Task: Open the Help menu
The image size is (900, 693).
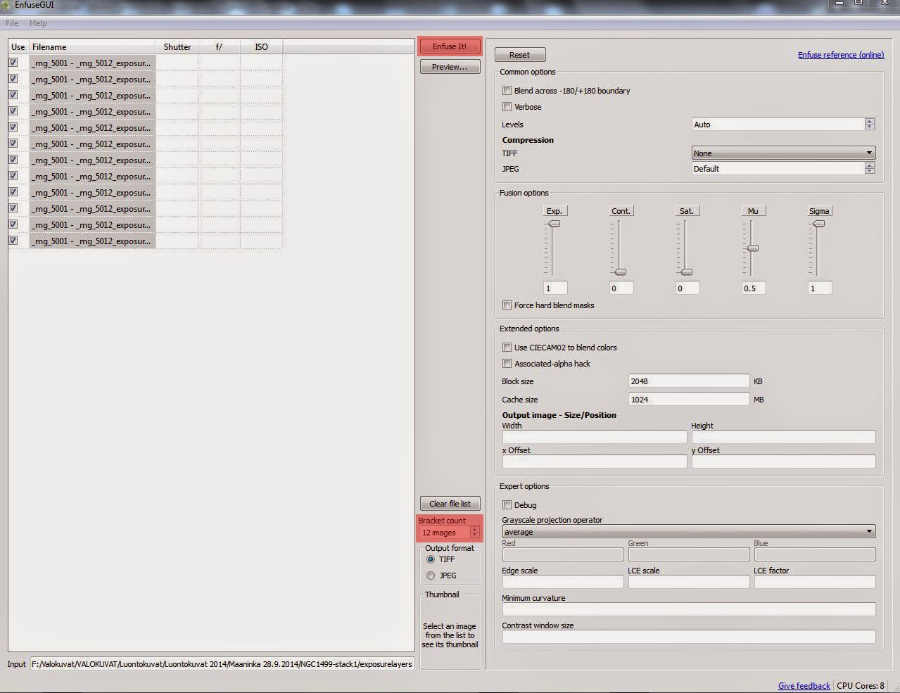Action: point(38,23)
